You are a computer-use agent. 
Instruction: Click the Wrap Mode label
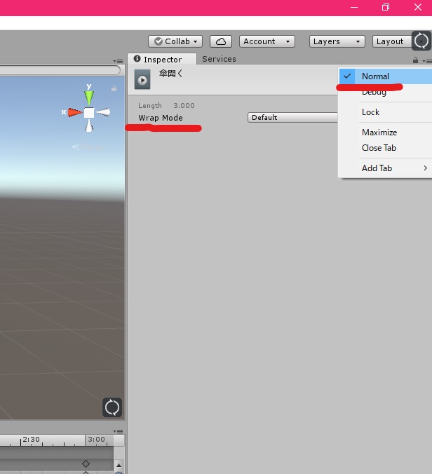pos(161,118)
